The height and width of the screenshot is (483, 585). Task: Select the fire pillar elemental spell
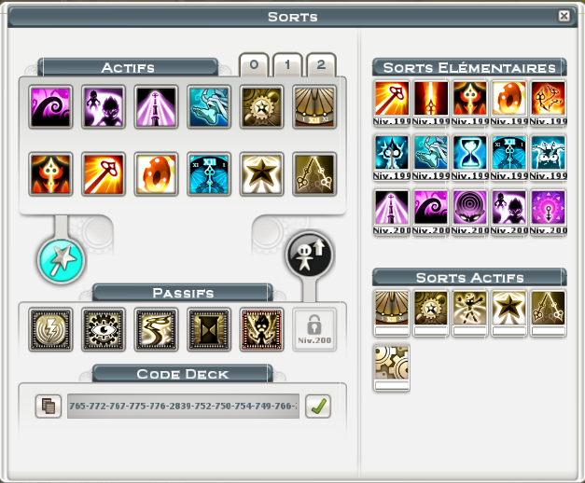coord(430,98)
